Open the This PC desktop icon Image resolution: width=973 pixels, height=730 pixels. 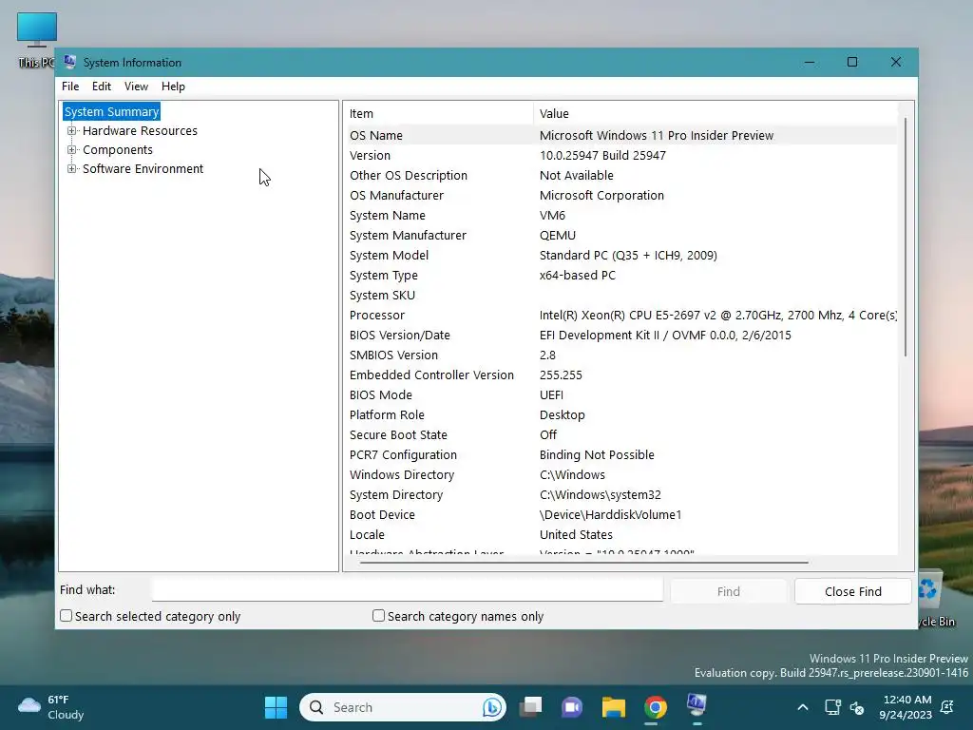(37, 38)
